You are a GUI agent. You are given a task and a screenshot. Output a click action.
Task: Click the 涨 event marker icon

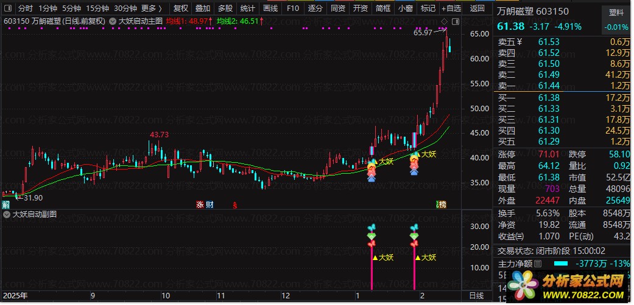click(x=200, y=205)
